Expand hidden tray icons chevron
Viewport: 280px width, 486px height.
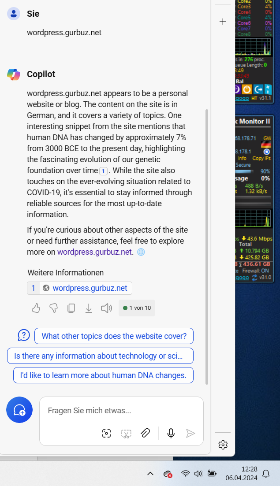click(x=150, y=474)
